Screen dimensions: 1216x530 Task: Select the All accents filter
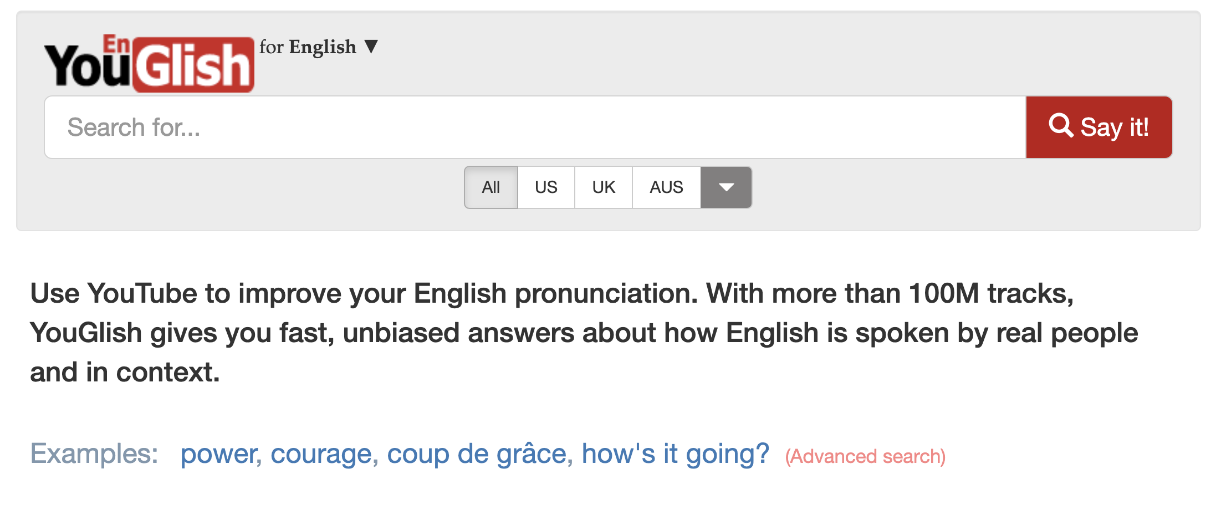pyautogui.click(x=491, y=187)
